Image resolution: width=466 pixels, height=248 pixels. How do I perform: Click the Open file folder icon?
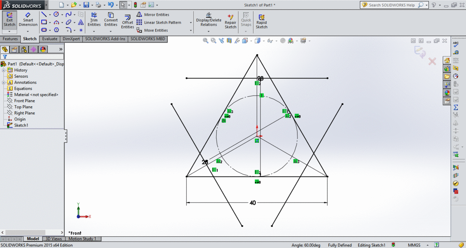coord(74,5)
